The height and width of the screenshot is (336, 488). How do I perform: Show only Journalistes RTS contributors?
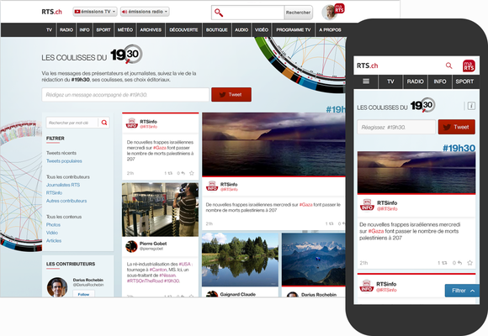click(x=63, y=185)
